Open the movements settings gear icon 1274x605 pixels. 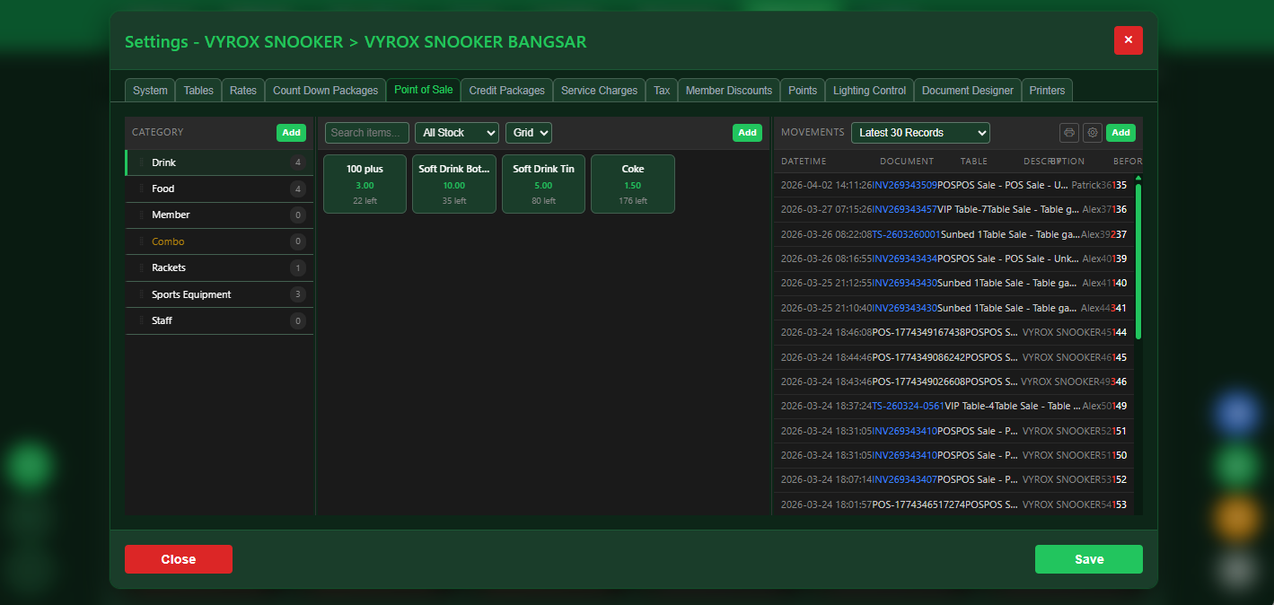point(1093,132)
